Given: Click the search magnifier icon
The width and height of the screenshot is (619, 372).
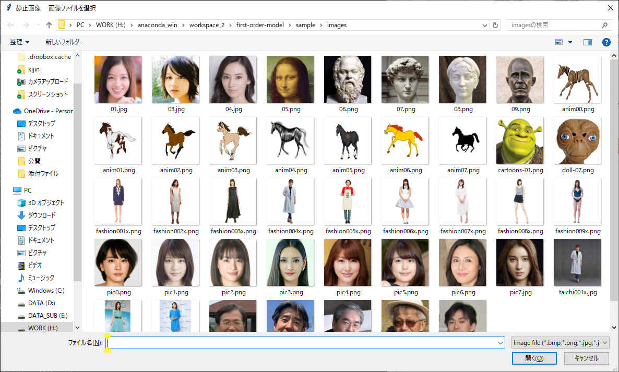Looking at the screenshot, I should (x=605, y=25).
